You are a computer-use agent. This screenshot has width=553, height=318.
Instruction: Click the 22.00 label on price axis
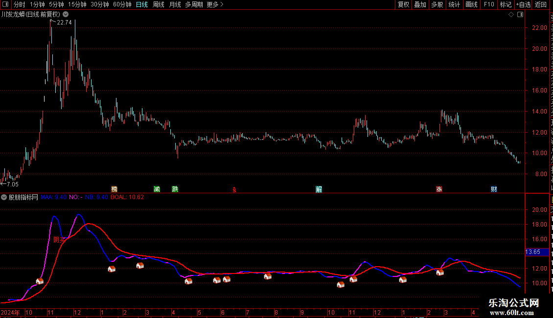click(x=539, y=28)
